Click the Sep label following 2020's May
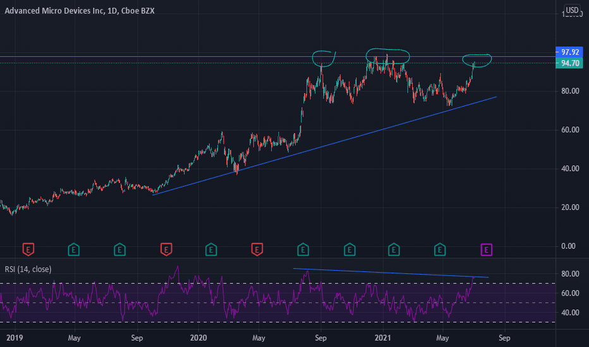This screenshot has width=589, height=347. 320,338
